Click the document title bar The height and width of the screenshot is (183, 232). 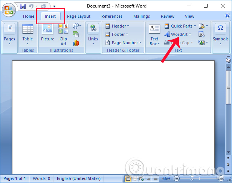tap(117, 6)
